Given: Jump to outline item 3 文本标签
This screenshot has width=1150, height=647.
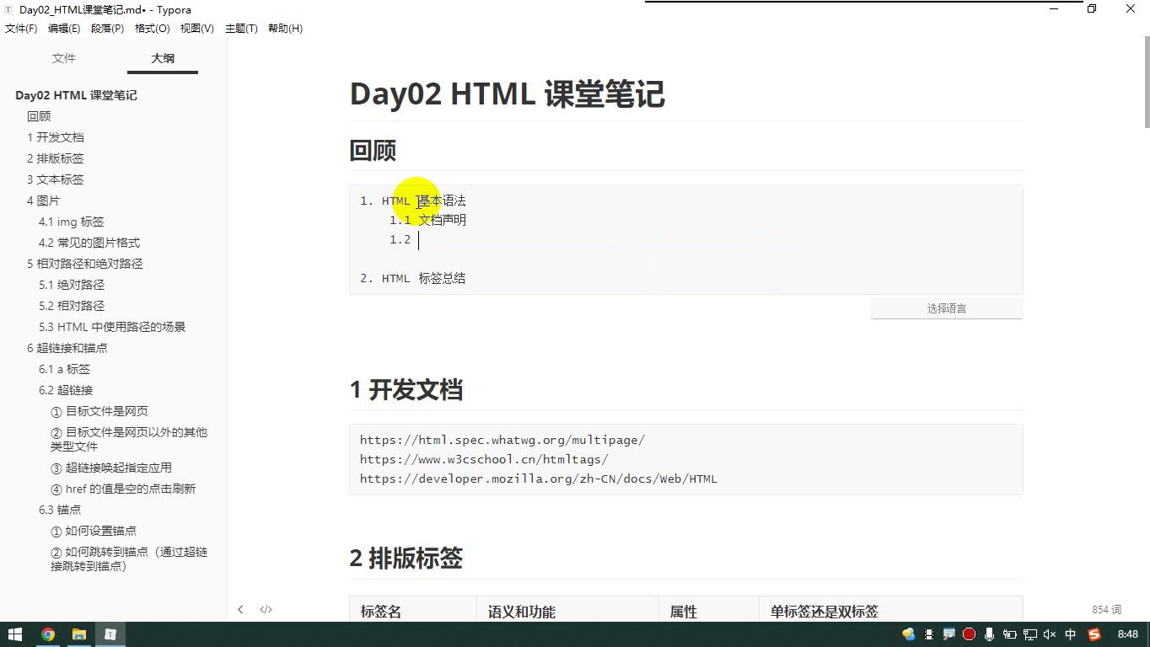Looking at the screenshot, I should click(56, 179).
